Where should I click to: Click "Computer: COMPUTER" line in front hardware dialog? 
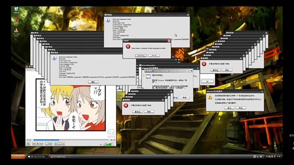pyautogui.click(x=67, y=73)
